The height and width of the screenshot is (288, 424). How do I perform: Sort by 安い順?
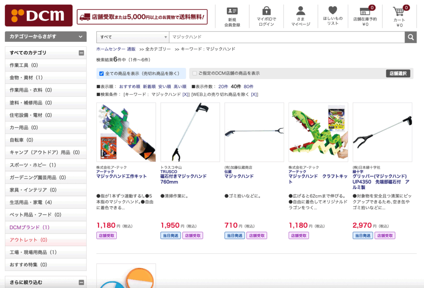coord(165,86)
